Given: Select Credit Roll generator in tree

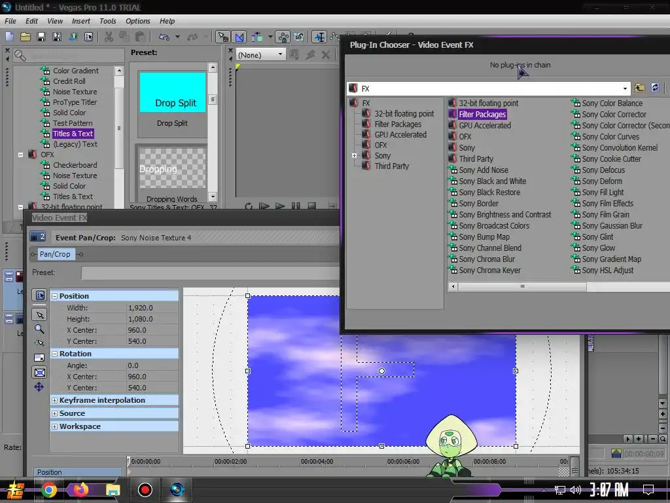Looking at the screenshot, I should [69, 81].
